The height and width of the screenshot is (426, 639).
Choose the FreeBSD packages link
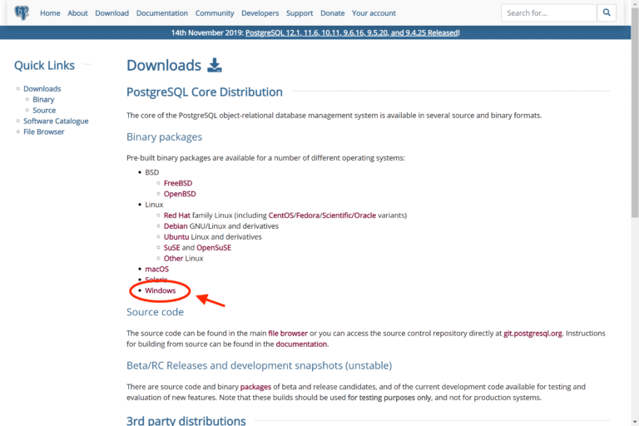click(178, 183)
